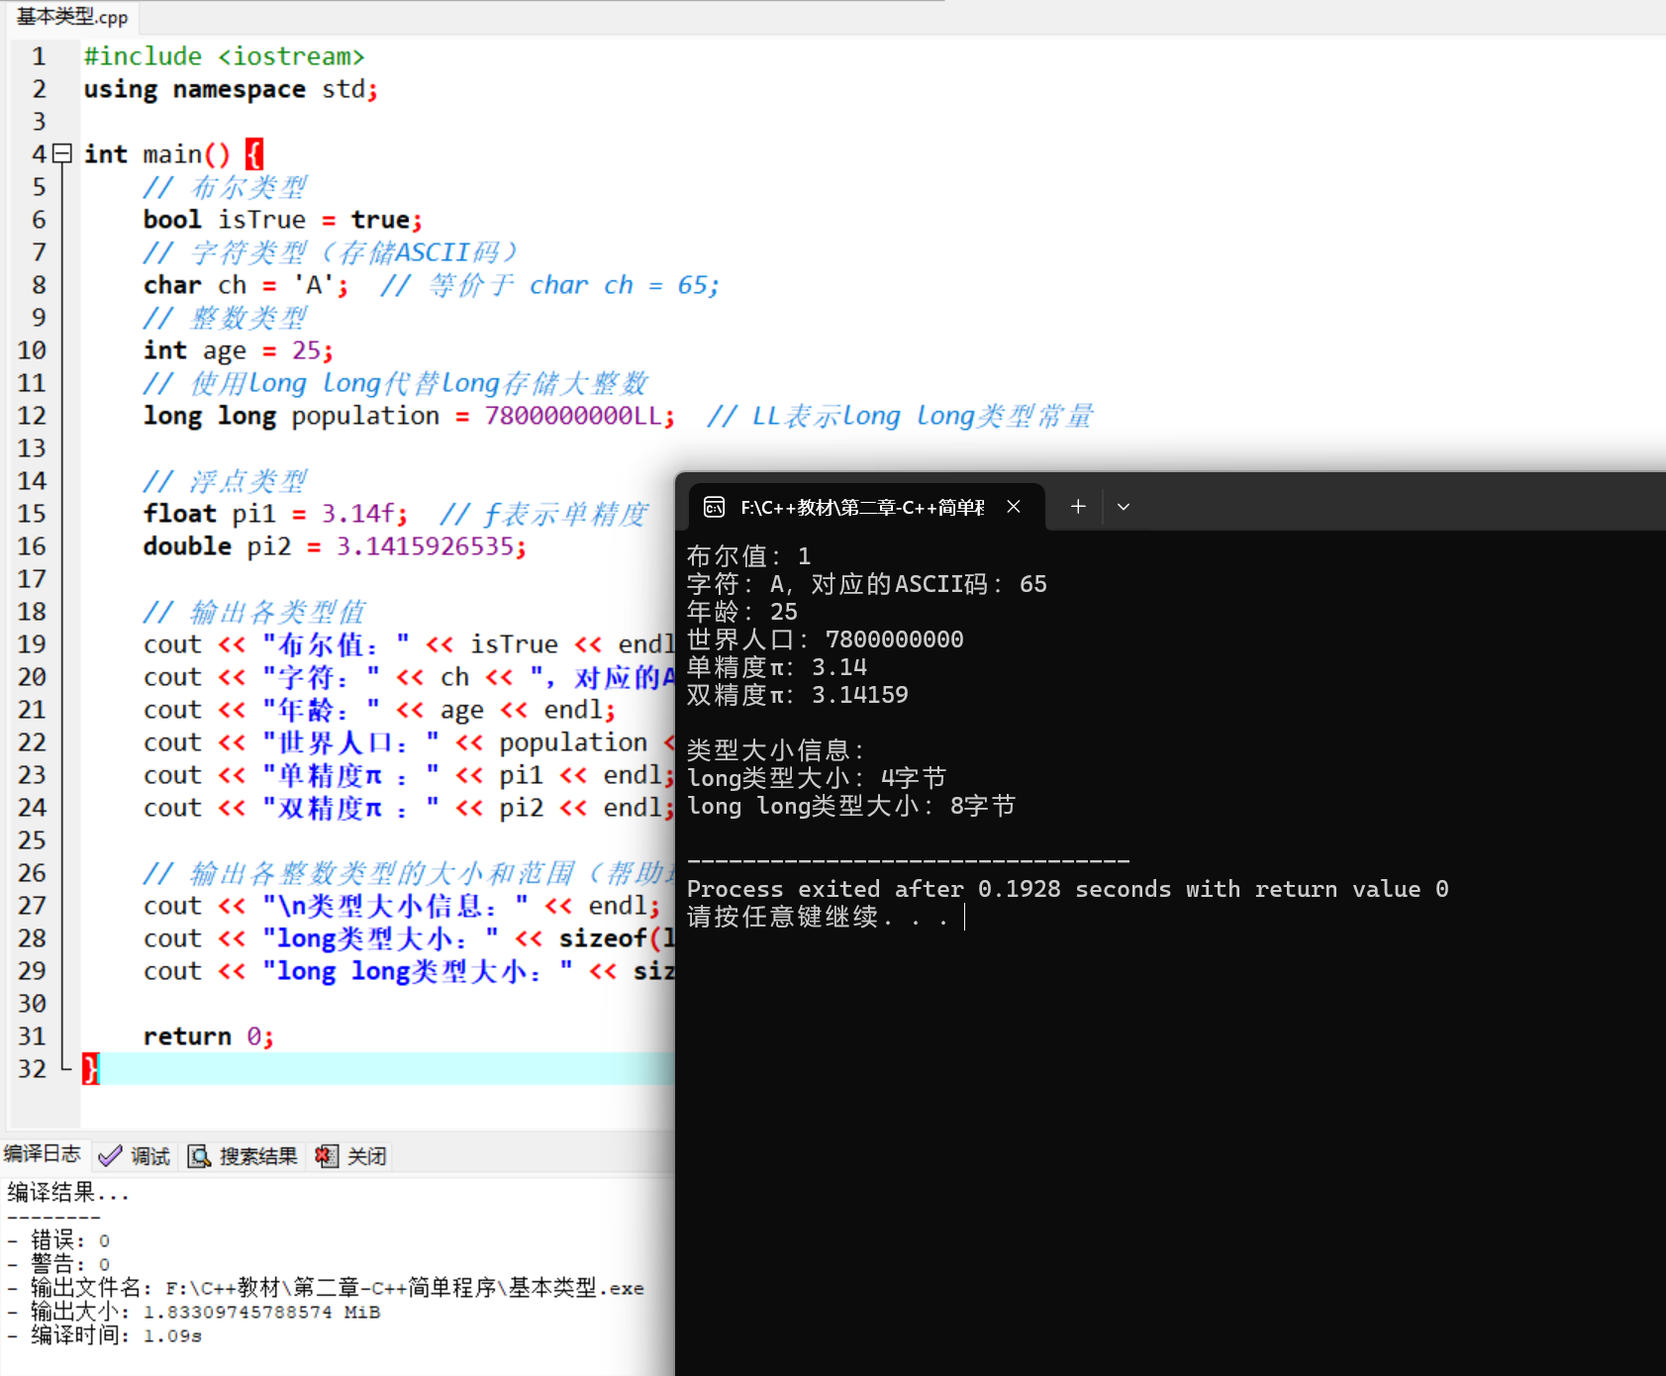Close the terminal tab with its X
Viewport: 1666px width, 1376px height.
point(1014,507)
